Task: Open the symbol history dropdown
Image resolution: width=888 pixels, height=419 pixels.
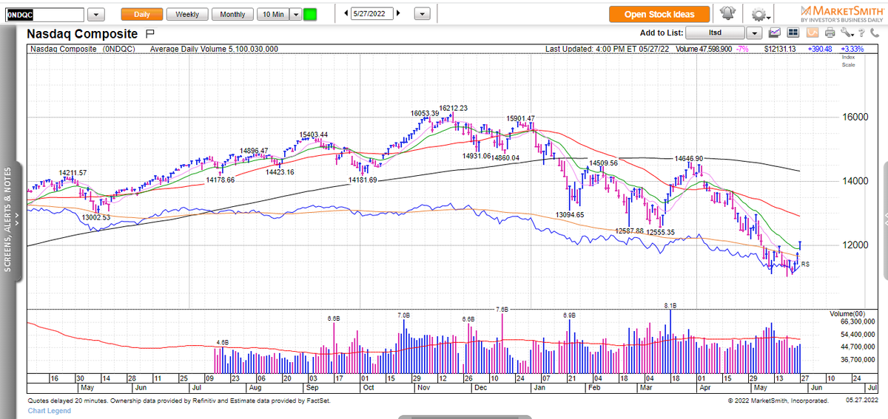Action: pyautogui.click(x=96, y=14)
